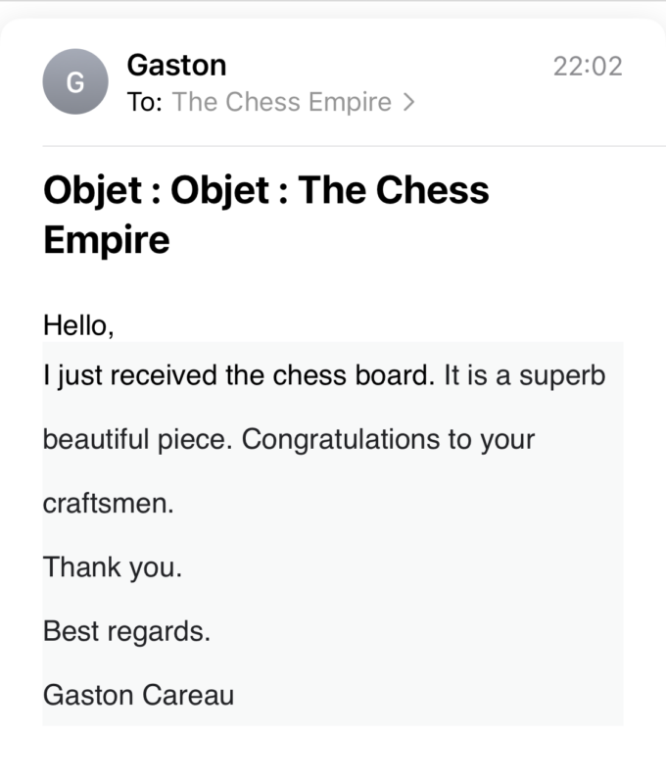The height and width of the screenshot is (784, 666).
Task: Select the Thank you. line
Action: [x=113, y=567]
